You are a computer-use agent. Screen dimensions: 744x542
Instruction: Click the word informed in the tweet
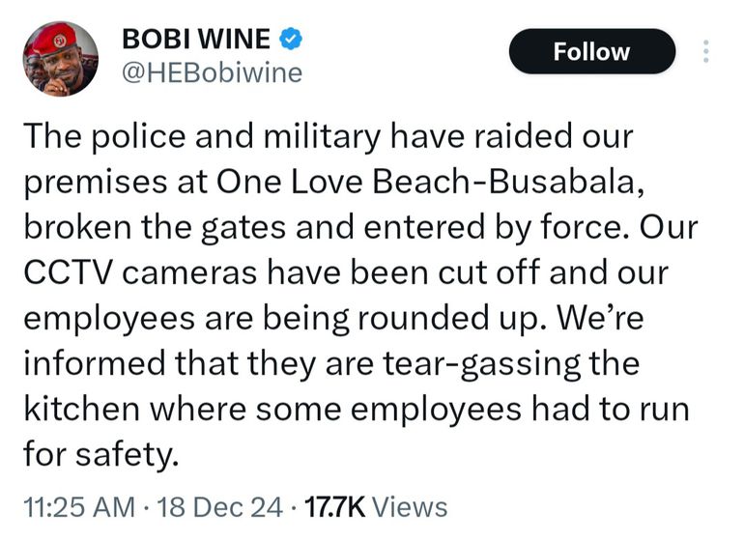click(x=94, y=362)
